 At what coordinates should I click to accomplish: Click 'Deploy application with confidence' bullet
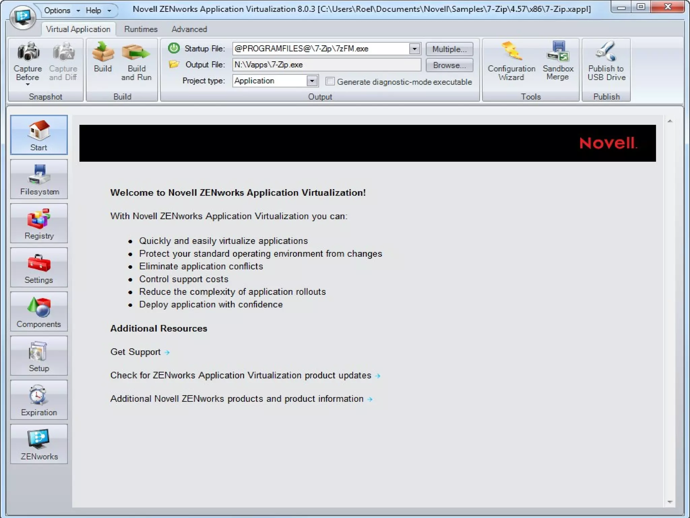(x=211, y=305)
